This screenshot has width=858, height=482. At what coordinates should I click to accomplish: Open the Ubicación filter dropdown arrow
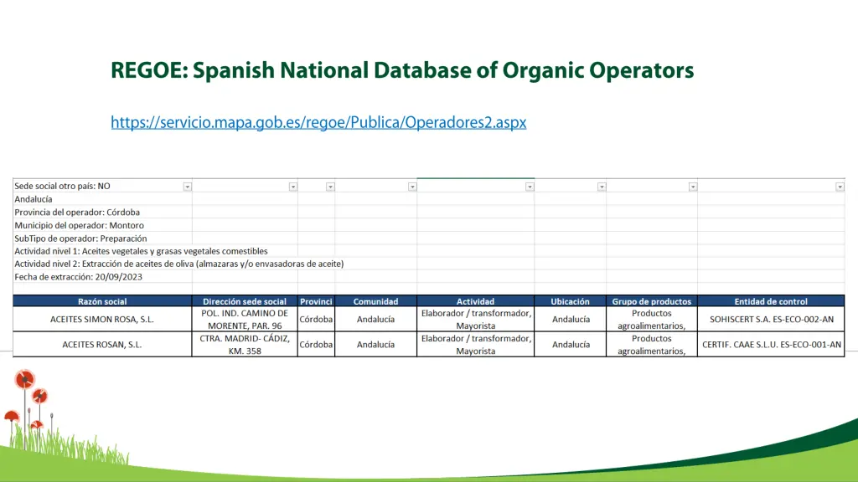pyautogui.click(x=599, y=186)
